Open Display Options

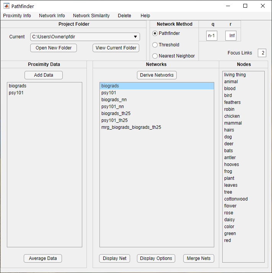coord(156,258)
